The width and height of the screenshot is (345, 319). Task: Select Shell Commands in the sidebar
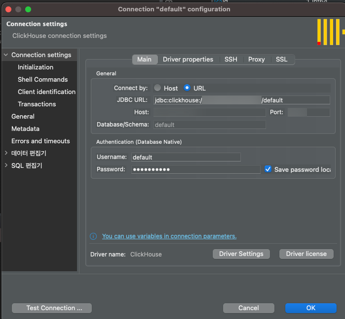[42, 80]
